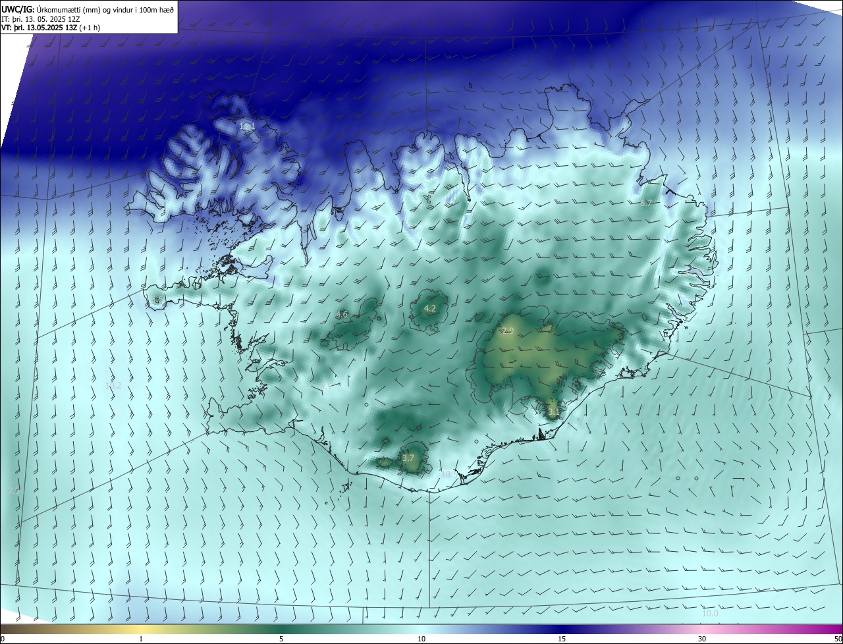Click the '15' tick on the colour bar

point(562,639)
